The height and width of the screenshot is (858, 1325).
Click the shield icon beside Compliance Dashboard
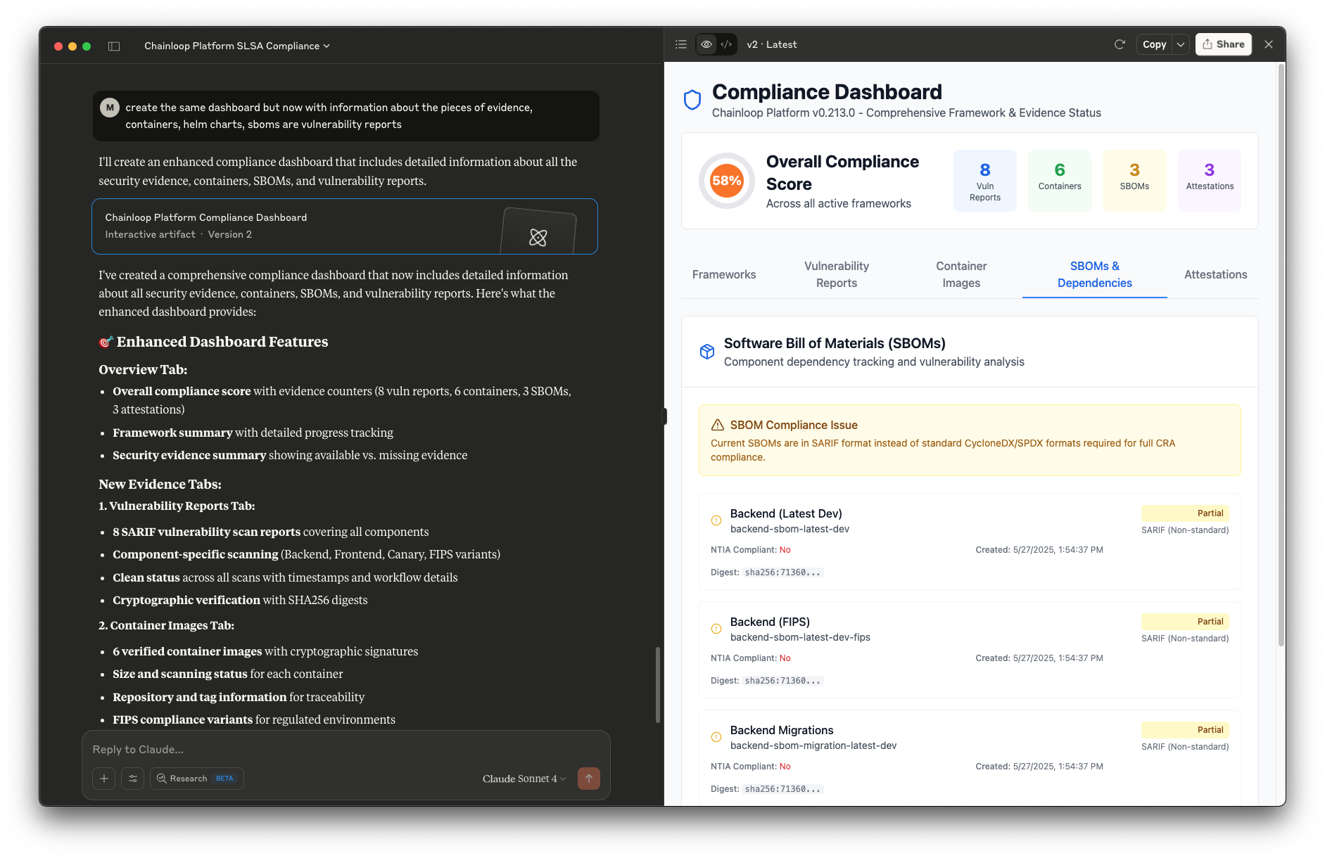(x=692, y=100)
